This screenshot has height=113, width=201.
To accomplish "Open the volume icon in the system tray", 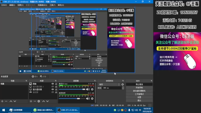I will (x=136, y=110).
